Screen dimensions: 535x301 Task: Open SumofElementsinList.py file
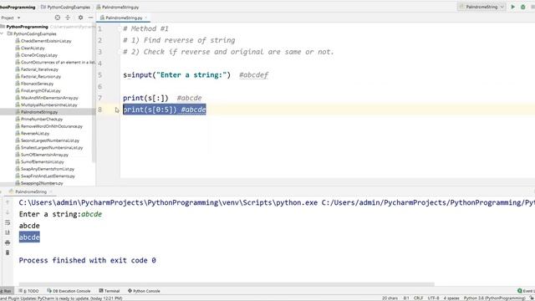pos(43,161)
